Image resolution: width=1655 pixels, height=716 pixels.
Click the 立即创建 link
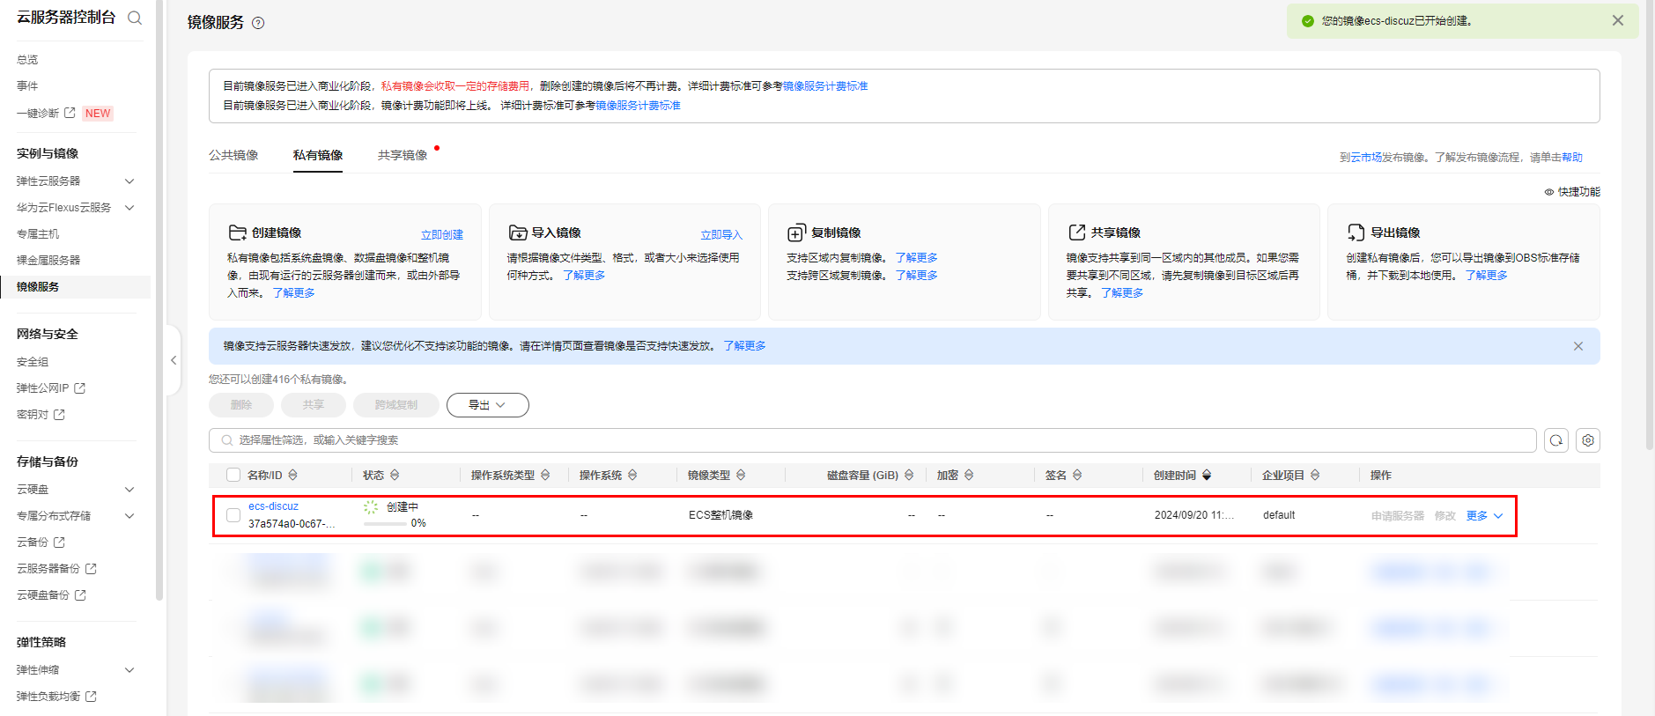tap(442, 234)
